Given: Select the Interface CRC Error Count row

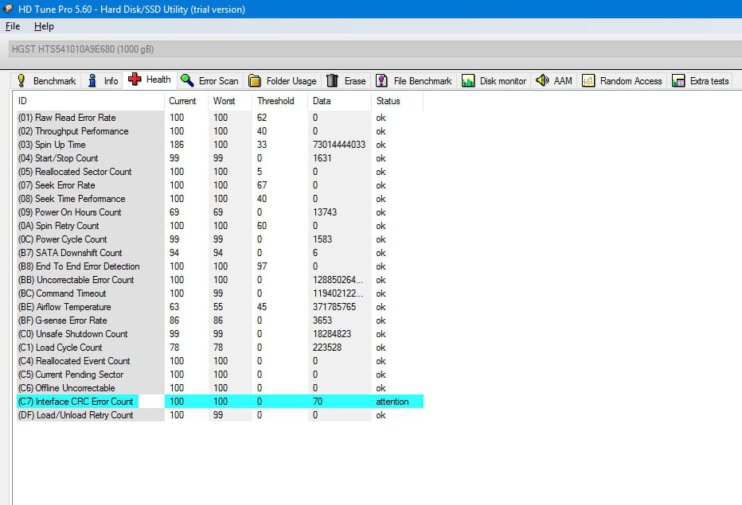Looking at the screenshot, I should 77,402.
